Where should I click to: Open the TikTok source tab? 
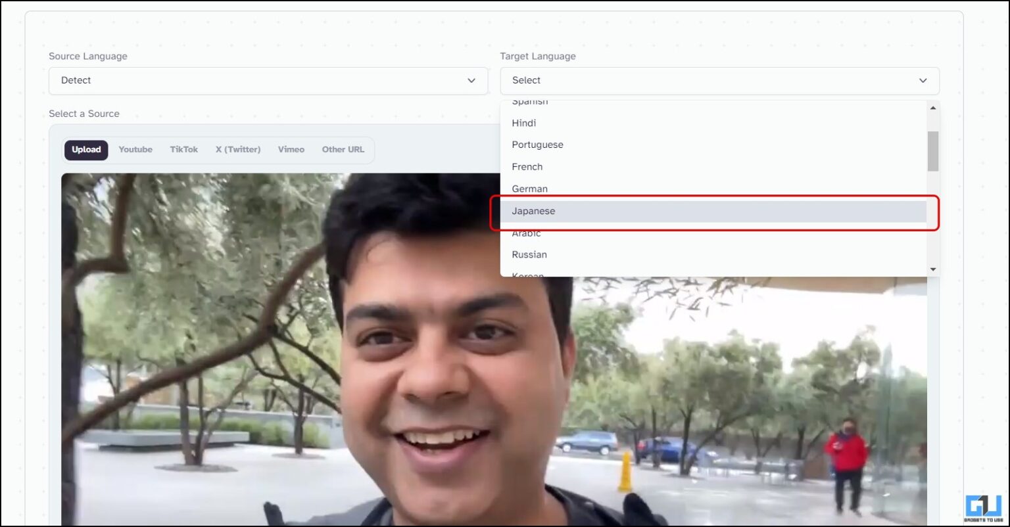click(183, 149)
